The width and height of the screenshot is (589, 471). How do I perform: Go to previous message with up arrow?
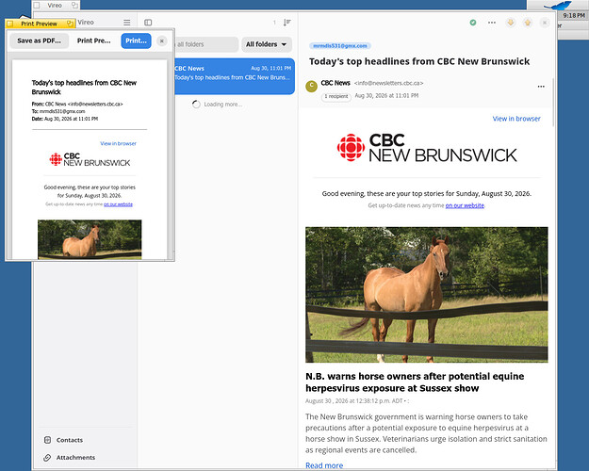point(528,23)
